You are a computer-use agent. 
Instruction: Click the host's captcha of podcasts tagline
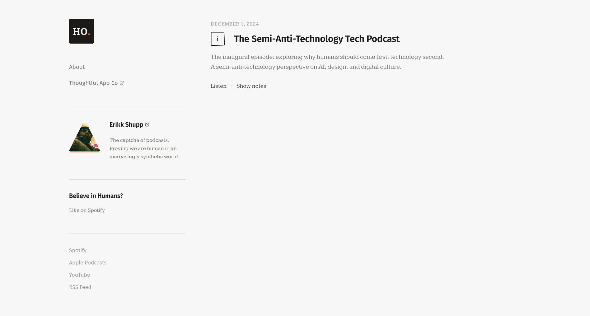(x=144, y=149)
